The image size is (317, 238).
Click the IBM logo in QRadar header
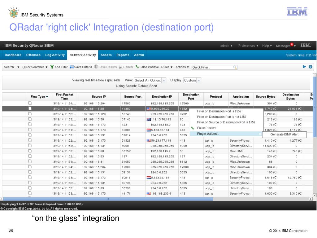[x=305, y=45]
